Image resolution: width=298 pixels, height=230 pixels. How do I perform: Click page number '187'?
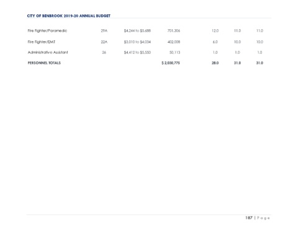[x=249, y=218]
